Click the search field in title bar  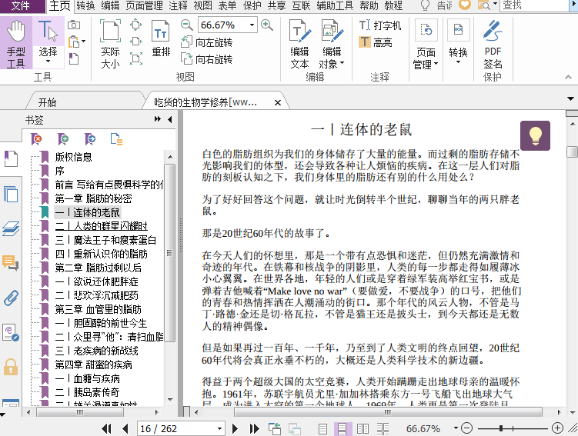[x=535, y=5]
